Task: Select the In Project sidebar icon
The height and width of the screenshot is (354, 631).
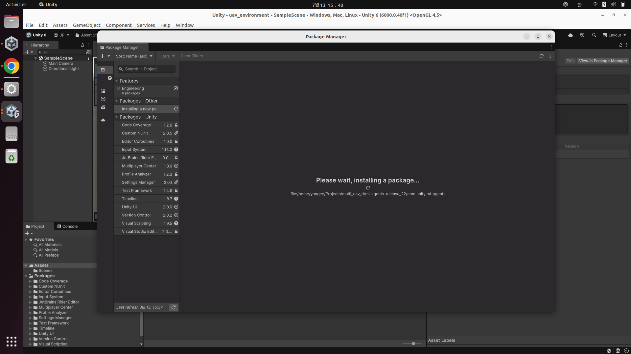Action: click(x=103, y=70)
